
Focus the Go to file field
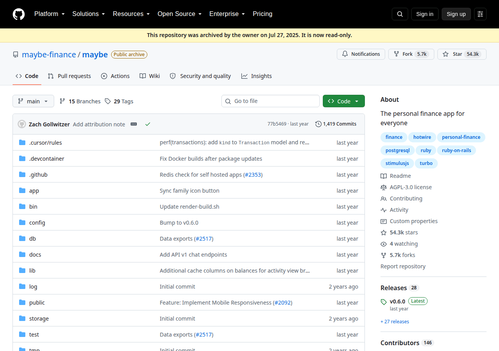[x=271, y=101]
